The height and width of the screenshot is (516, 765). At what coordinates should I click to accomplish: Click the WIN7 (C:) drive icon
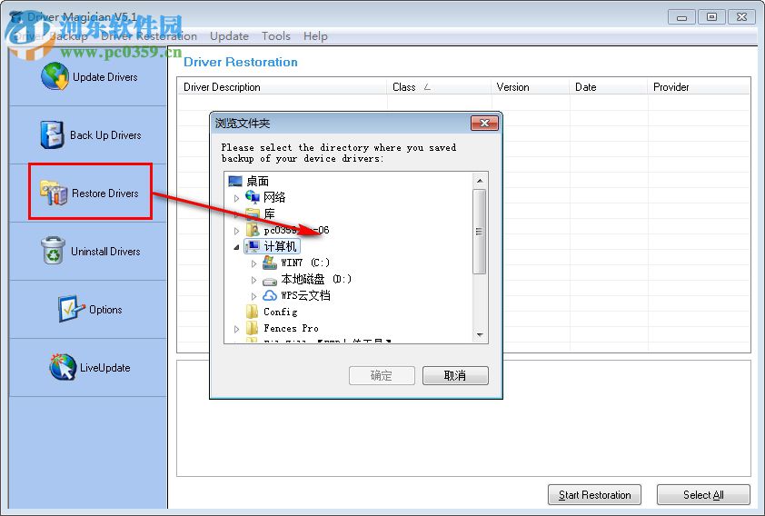click(x=270, y=263)
